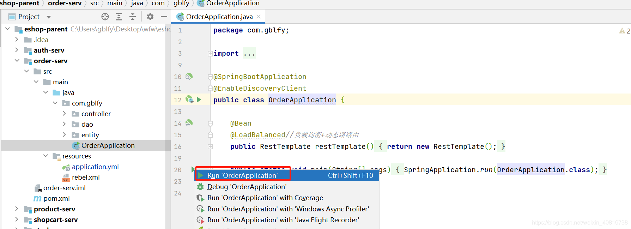Collapse the eshop-parent root node
The height and width of the screenshot is (229, 631).
[7, 29]
